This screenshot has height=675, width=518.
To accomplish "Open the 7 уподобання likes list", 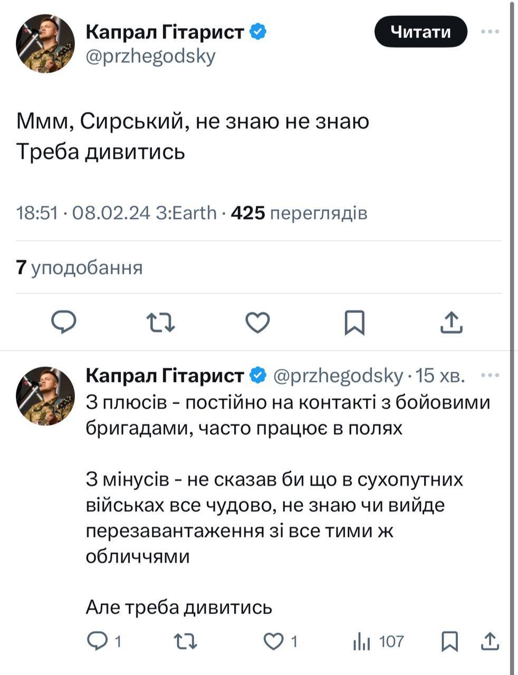I will (x=80, y=267).
